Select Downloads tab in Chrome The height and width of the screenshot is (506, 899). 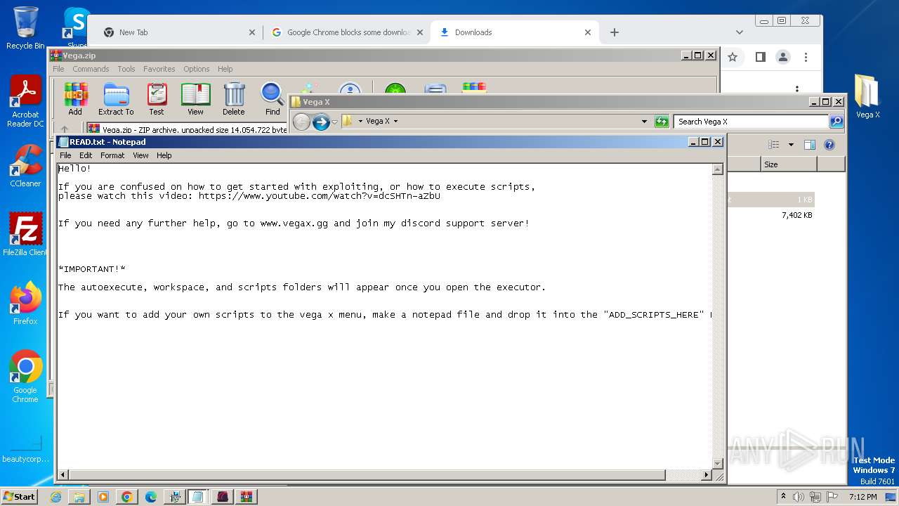[x=516, y=32]
